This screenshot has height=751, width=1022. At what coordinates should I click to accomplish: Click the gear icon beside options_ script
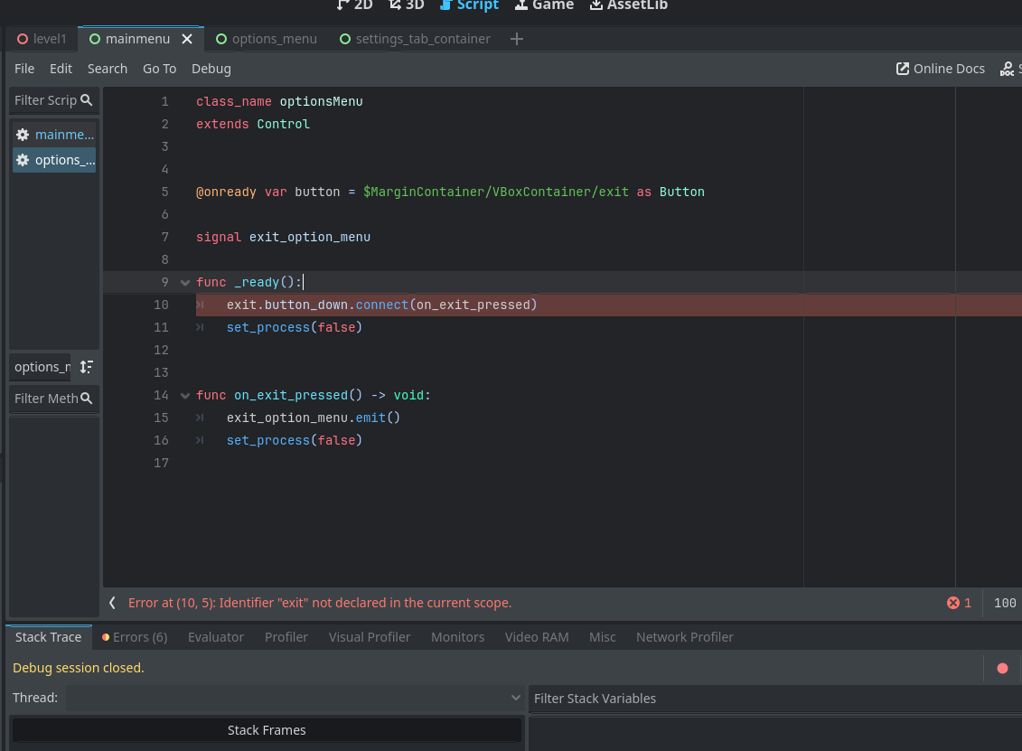pos(23,160)
